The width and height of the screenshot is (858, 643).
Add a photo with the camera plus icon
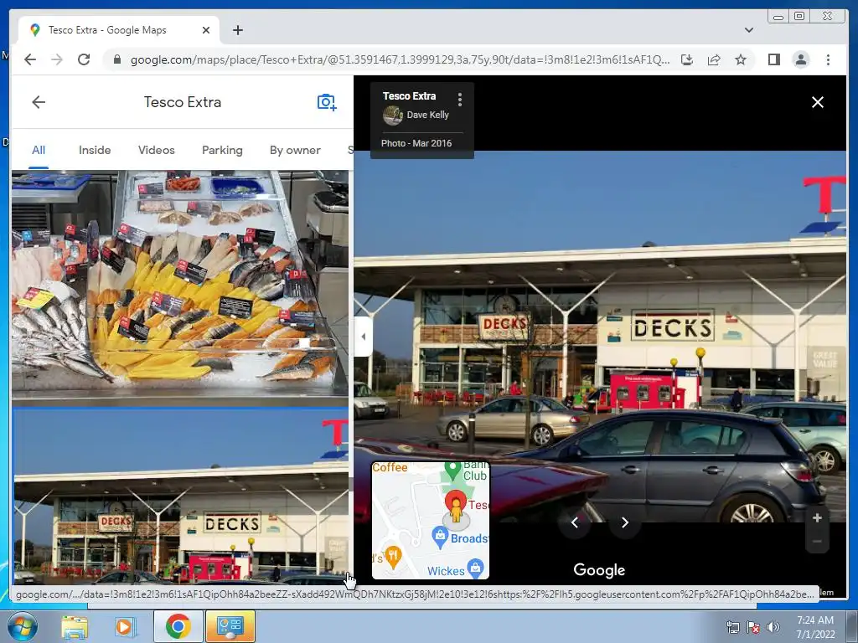327,102
